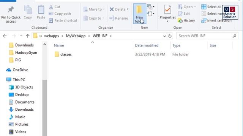The width and height of the screenshot is (243, 136).
Task: Open Desktop in navigation pane
Action: [19, 94]
